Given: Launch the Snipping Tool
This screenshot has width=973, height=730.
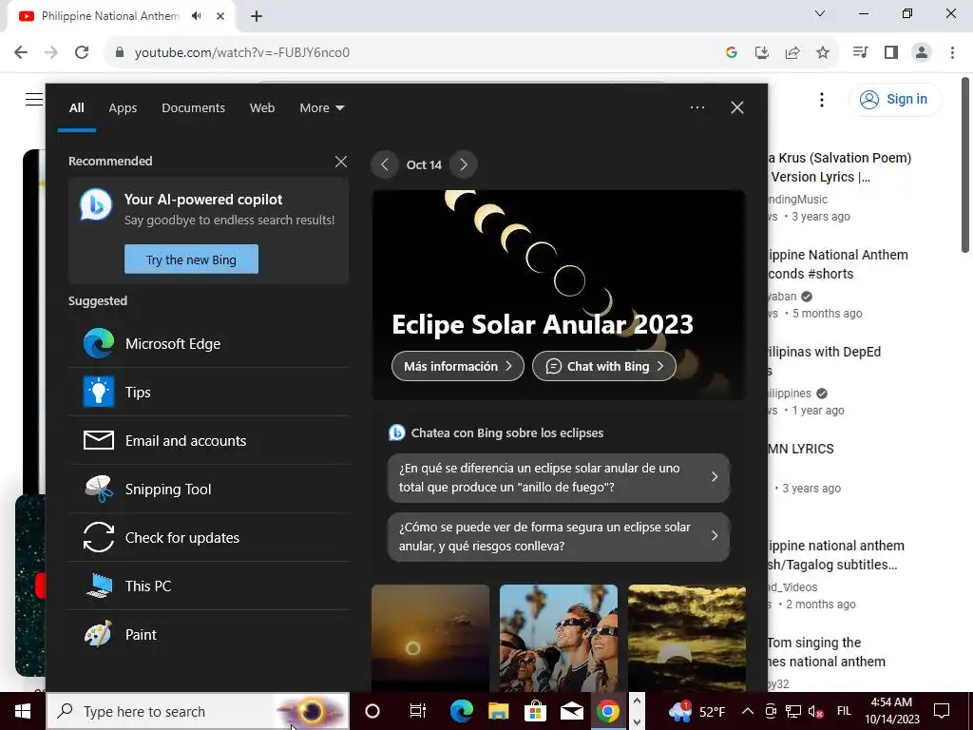Looking at the screenshot, I should click(208, 489).
